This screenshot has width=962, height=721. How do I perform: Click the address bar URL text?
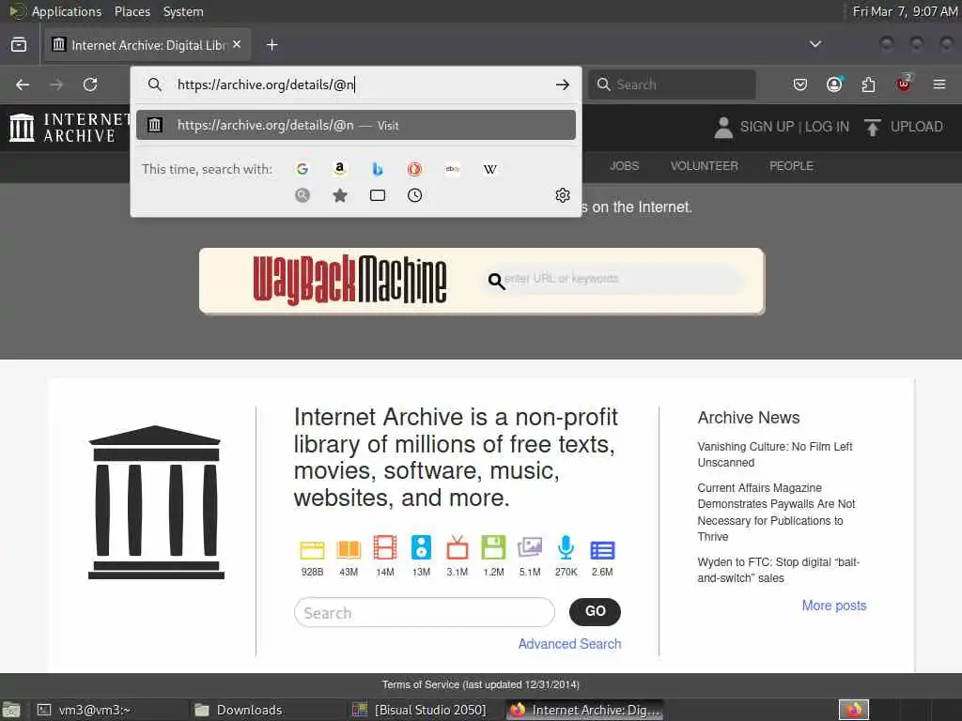coord(265,84)
